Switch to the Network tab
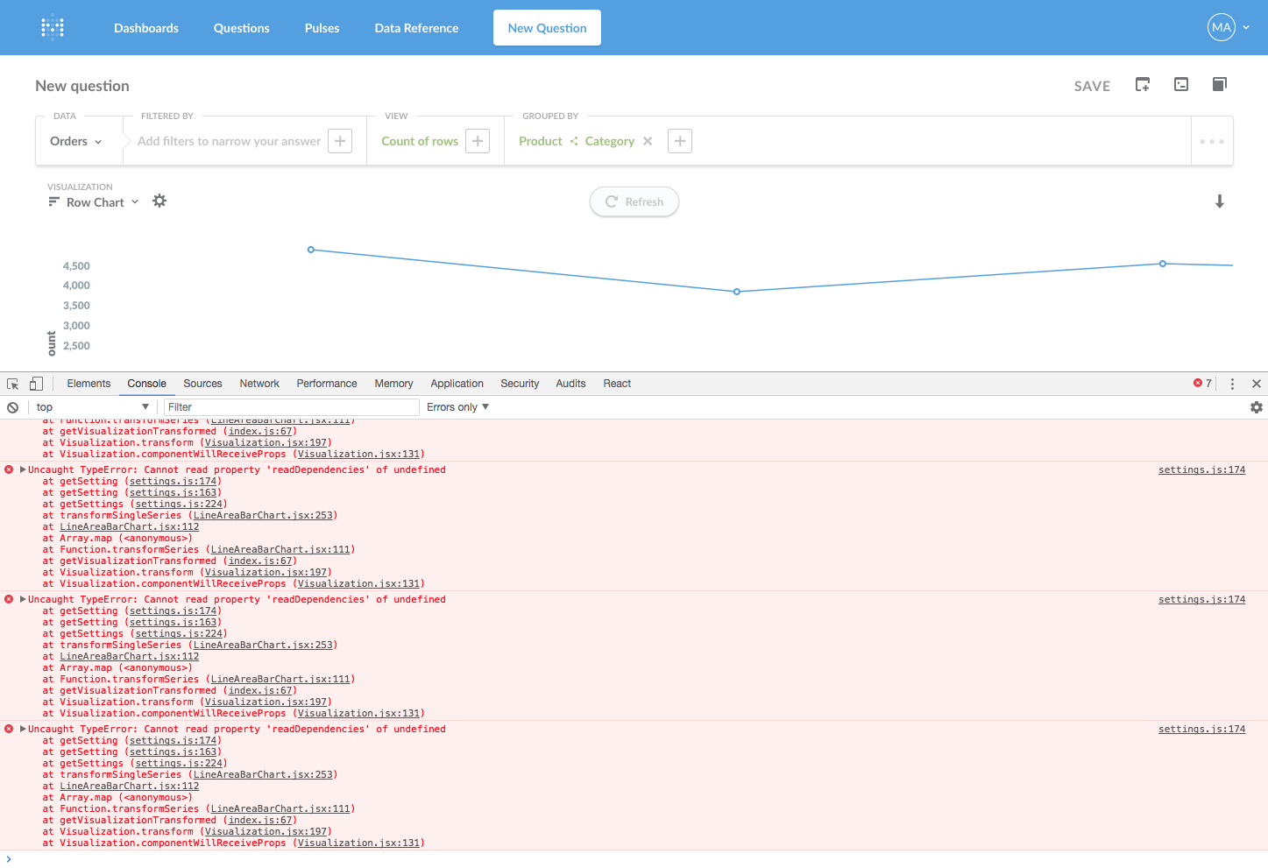 (259, 384)
